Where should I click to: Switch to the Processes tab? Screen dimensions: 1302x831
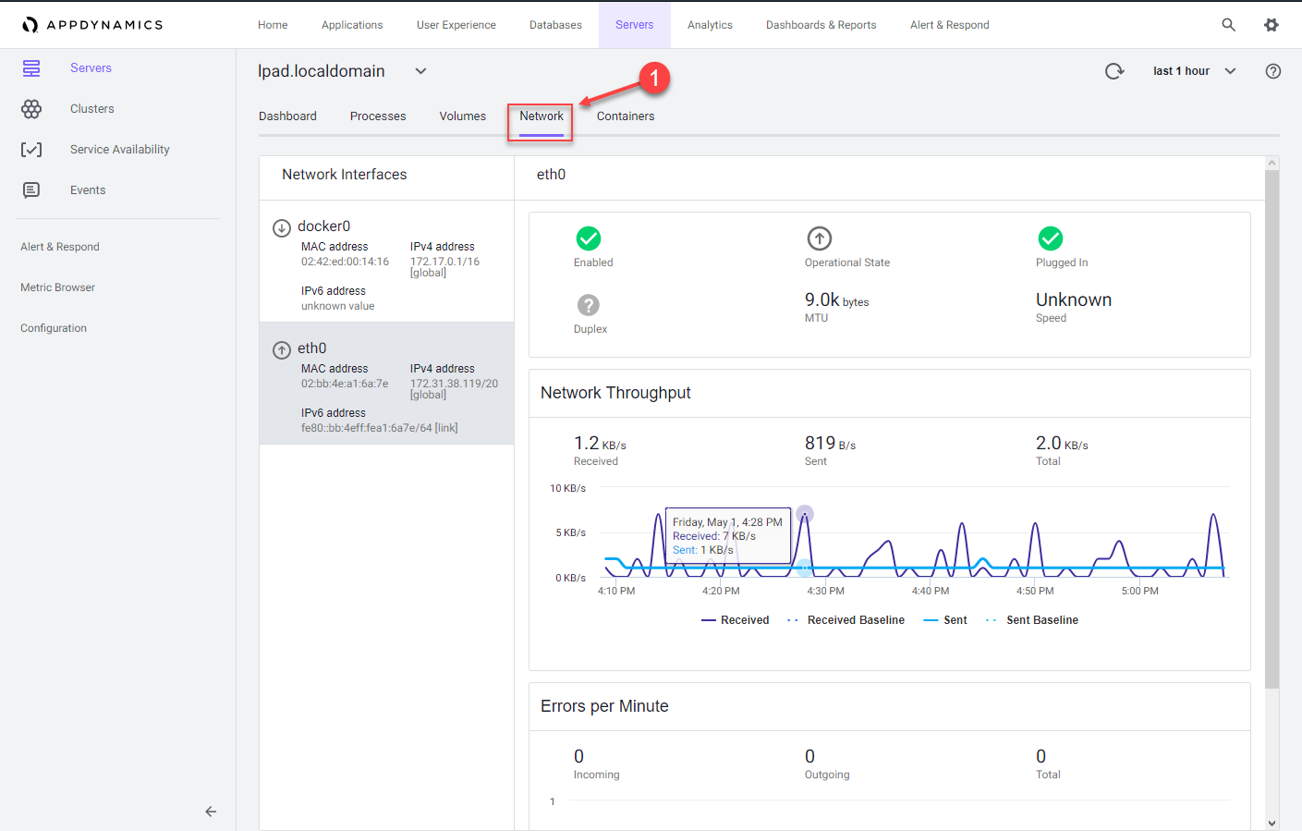point(378,116)
